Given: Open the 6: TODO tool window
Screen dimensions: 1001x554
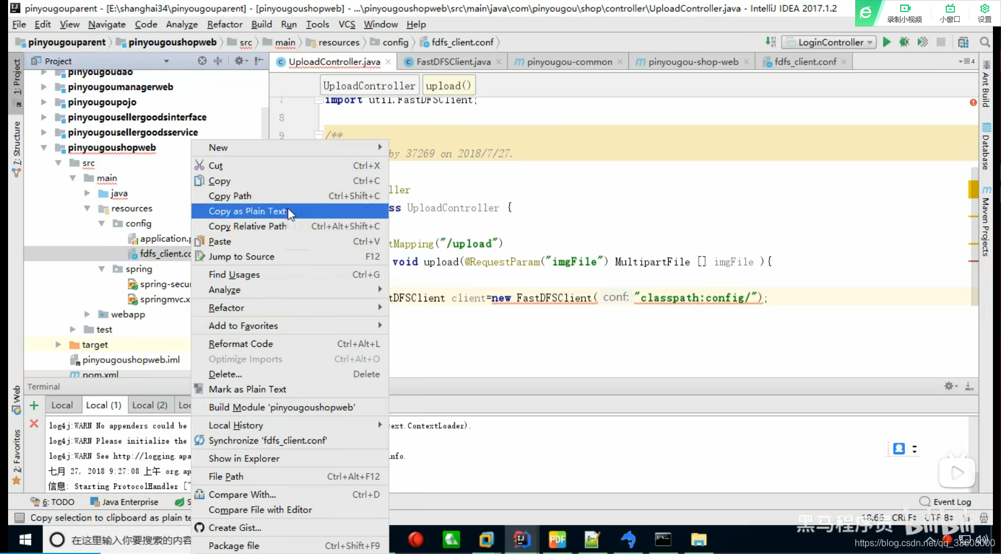Looking at the screenshot, I should click(52, 502).
